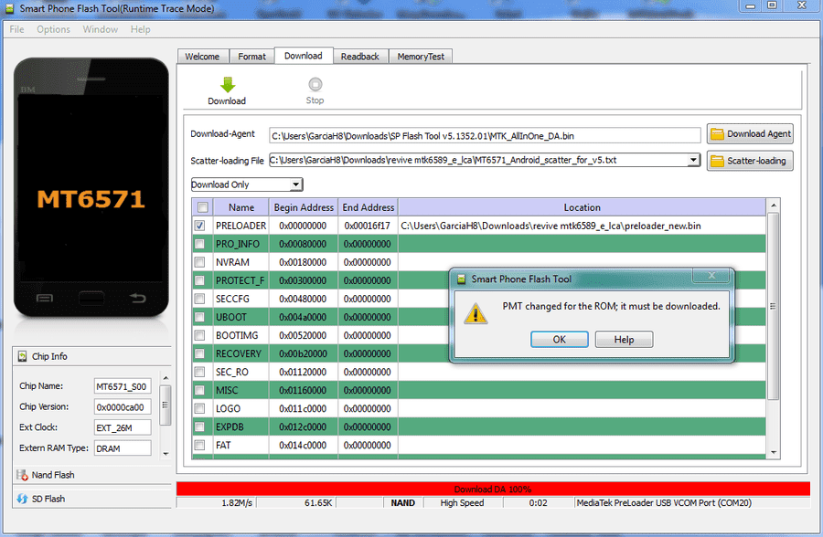
Task: Open the Help menu
Action: [141, 29]
